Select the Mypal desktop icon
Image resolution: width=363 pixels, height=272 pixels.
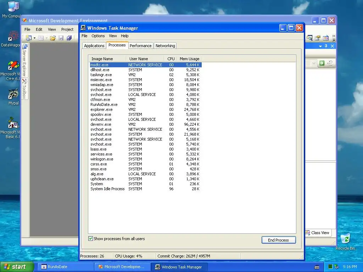pos(13,97)
